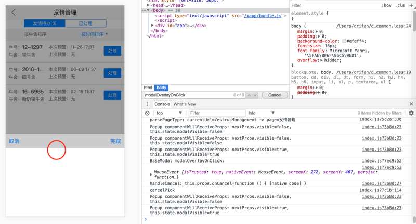The height and width of the screenshot is (224, 416).
Task: Select html in the breadcrumb bar
Action: [x=148, y=88]
